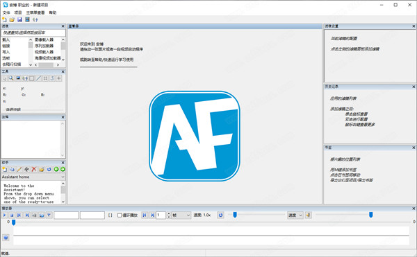Open the 帧 unit dropdown in player
Viewport: 417px width, 257px height.
(181, 215)
